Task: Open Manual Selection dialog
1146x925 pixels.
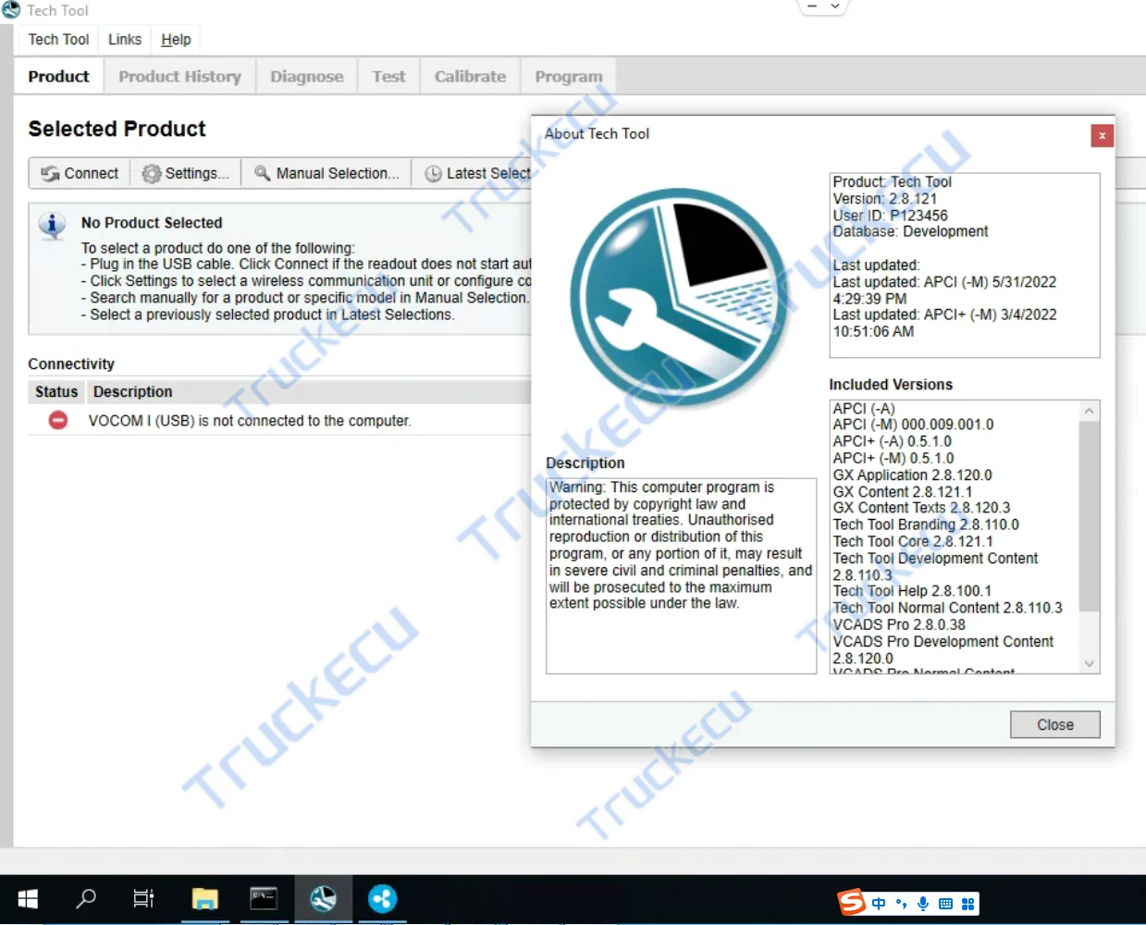Action: click(327, 173)
